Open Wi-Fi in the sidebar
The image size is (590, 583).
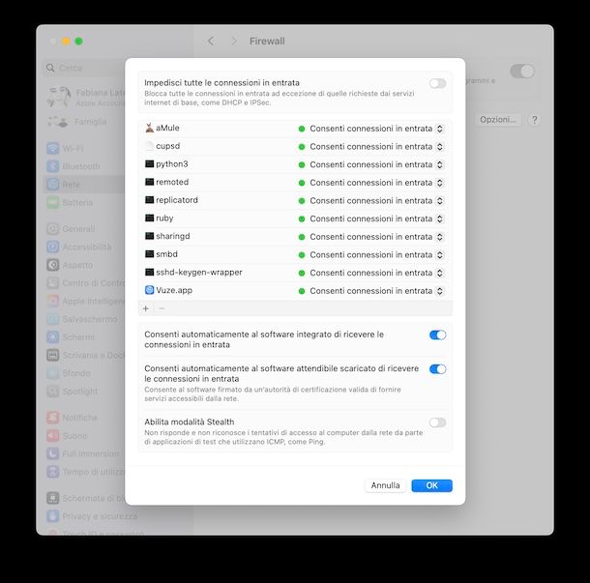66,149
